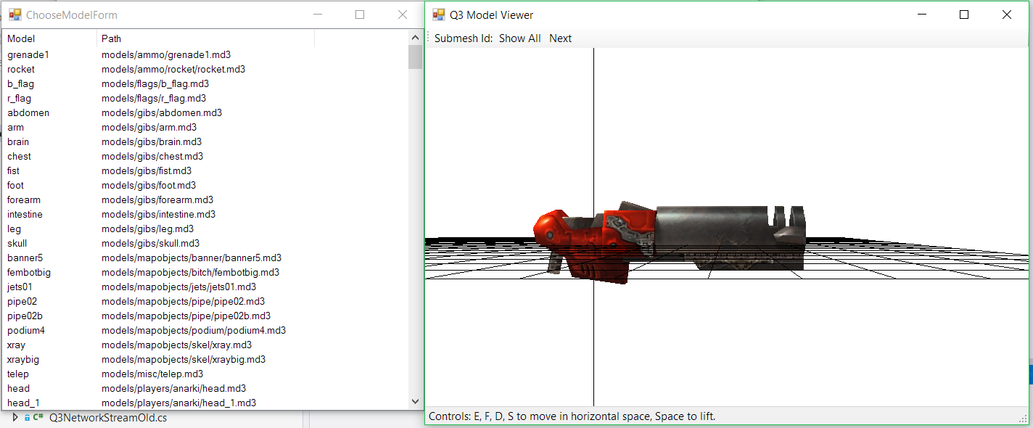
Task: Sort the list by the Path column header
Action: click(x=205, y=38)
